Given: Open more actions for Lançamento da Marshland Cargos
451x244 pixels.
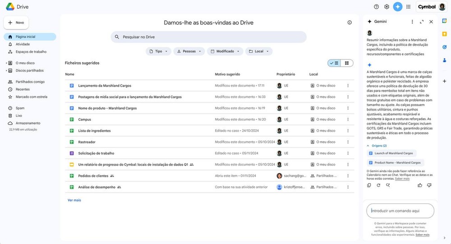Looking at the screenshot, I should [x=348, y=85].
